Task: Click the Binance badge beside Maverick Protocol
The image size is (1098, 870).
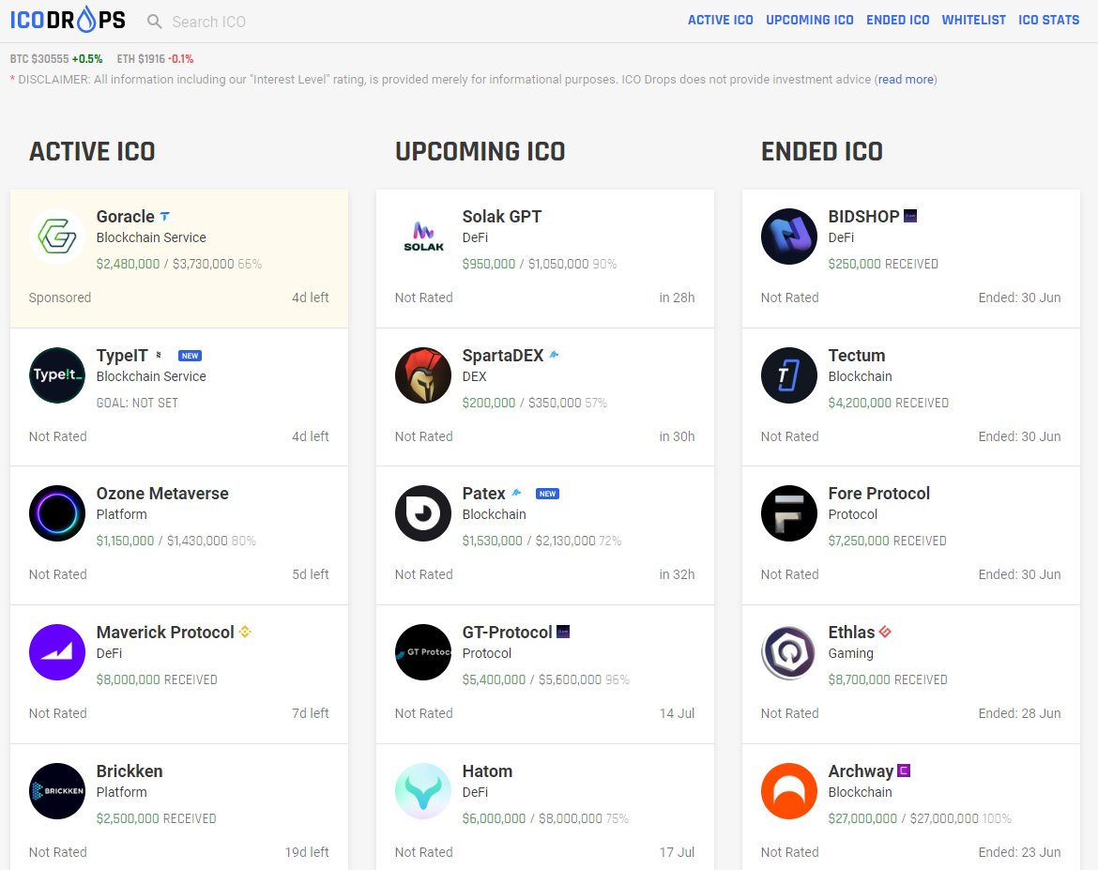Action: [x=244, y=632]
